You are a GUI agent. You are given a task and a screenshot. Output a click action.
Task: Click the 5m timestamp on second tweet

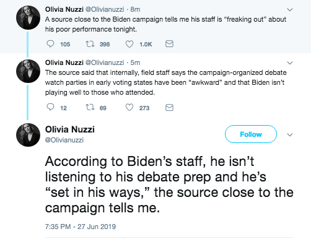click(x=135, y=63)
